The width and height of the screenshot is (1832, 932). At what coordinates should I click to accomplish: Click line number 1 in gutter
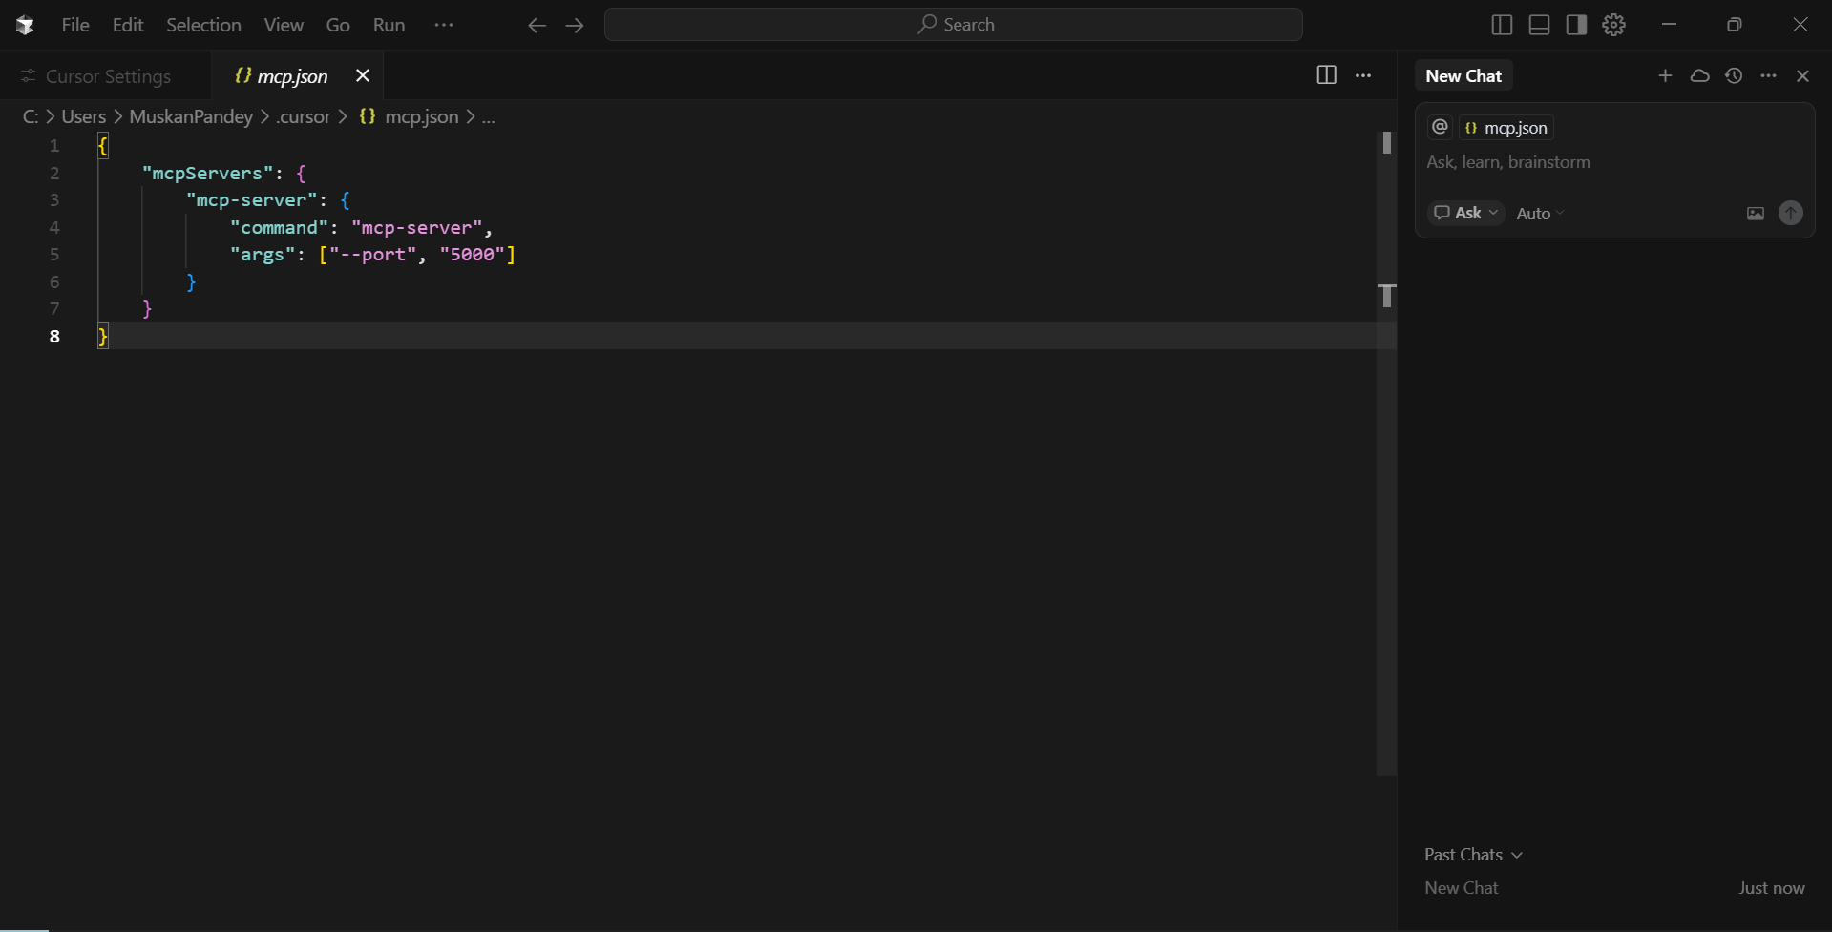tap(54, 146)
